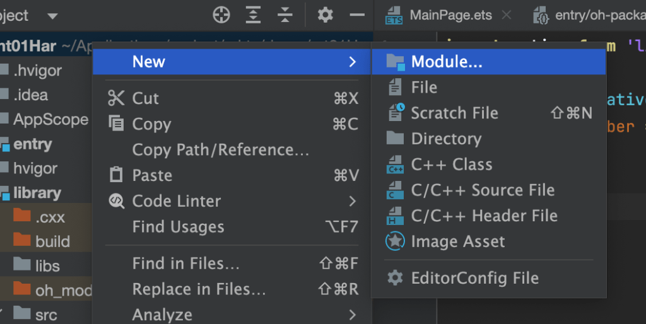Click the Collapse All toolbar icon
Screen dimensions: 646x324
coord(285,15)
